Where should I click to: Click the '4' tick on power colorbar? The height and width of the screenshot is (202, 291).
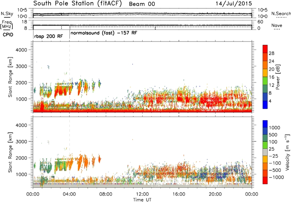tap(270, 101)
